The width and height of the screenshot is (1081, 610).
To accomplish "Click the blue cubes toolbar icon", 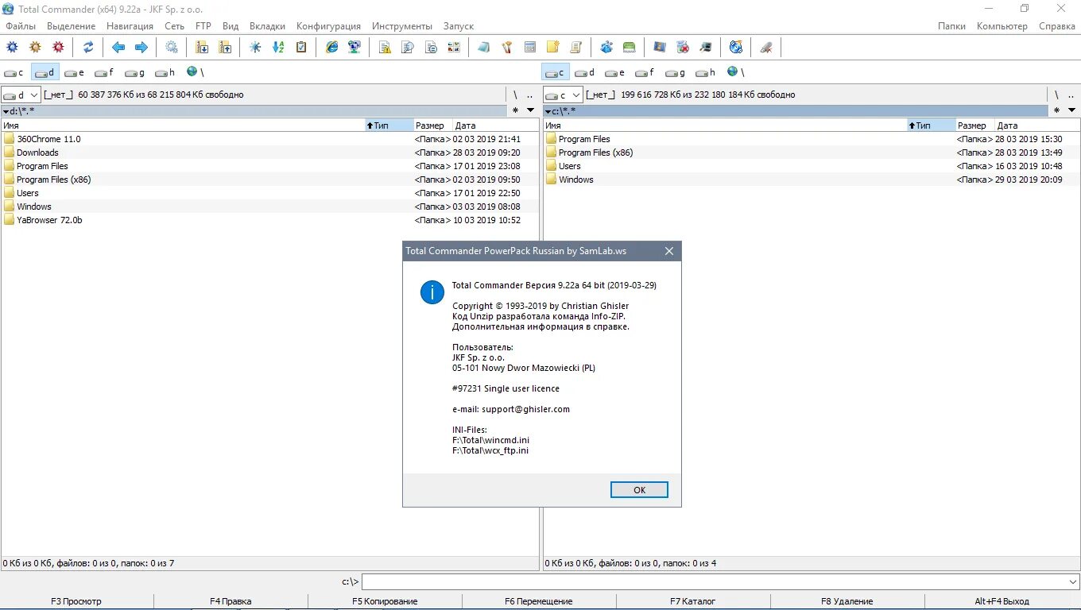I will click(606, 47).
